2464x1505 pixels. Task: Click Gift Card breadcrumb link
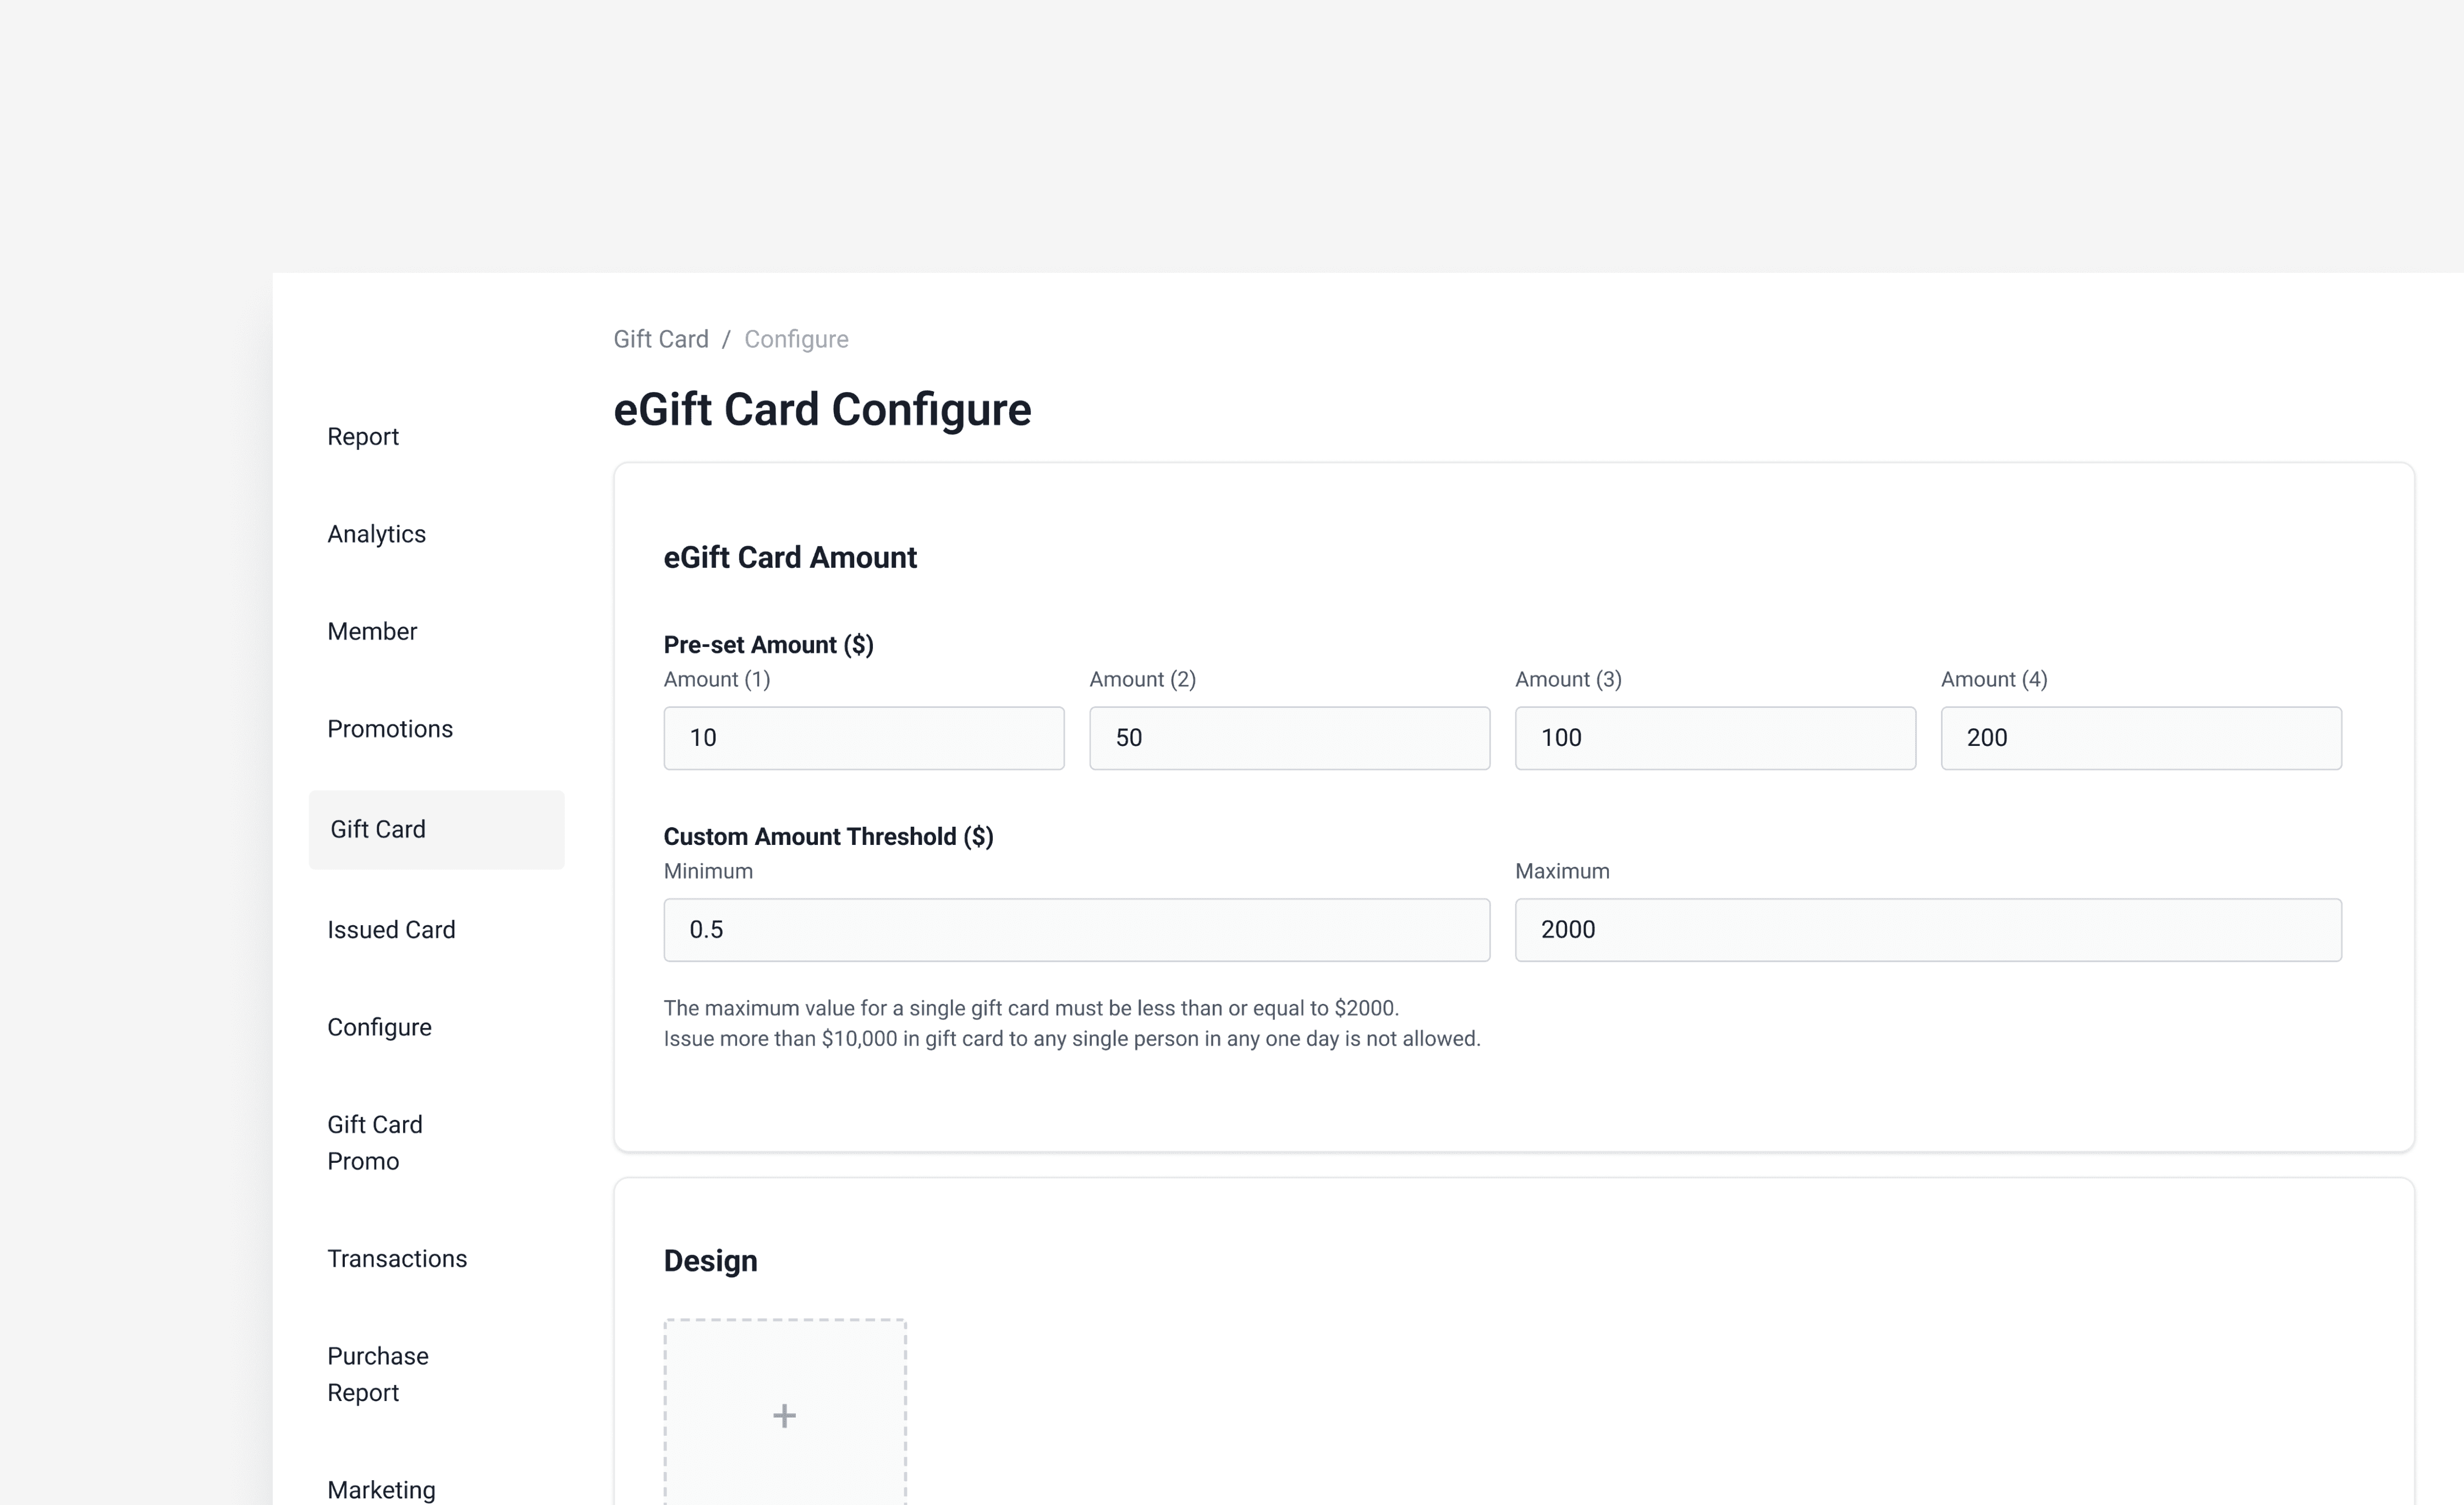(660, 339)
